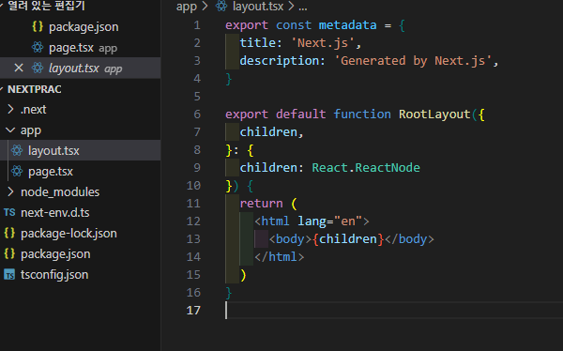
Task: Click the React icon beside page.tsx in open editors
Action: pyautogui.click(x=38, y=47)
